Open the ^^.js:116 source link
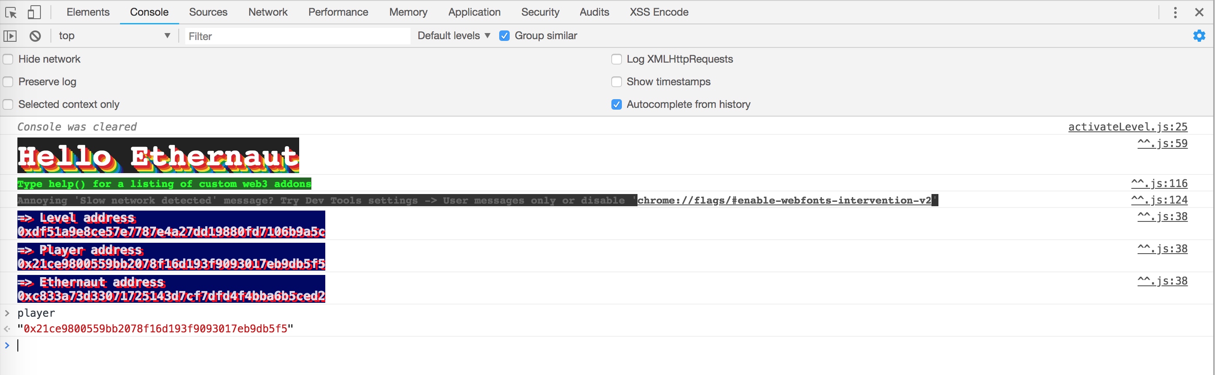This screenshot has width=1215, height=375. pyautogui.click(x=1159, y=184)
